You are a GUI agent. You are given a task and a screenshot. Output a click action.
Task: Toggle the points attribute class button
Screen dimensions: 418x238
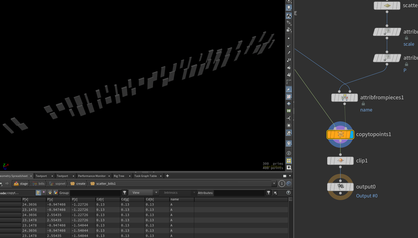tap(38, 193)
